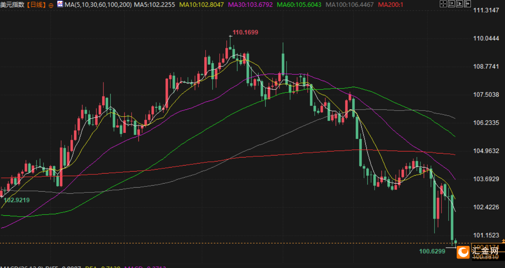The height and width of the screenshot is (268, 505).
Task: Click the MA(5,10,30,60,100,200) parameters label
Action: 97,5
